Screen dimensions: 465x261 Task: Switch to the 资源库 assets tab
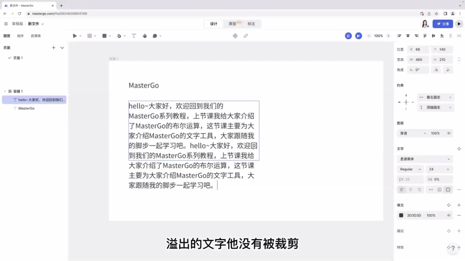point(36,36)
